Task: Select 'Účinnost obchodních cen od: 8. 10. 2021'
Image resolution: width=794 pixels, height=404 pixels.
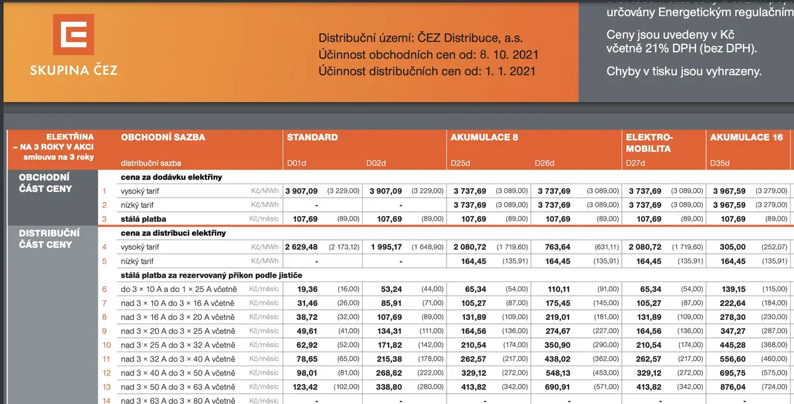Action: (x=429, y=54)
